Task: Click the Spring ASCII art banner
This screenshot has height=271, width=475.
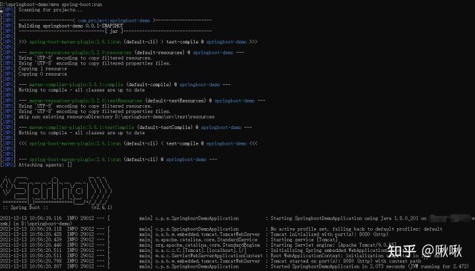Action: coord(56,191)
